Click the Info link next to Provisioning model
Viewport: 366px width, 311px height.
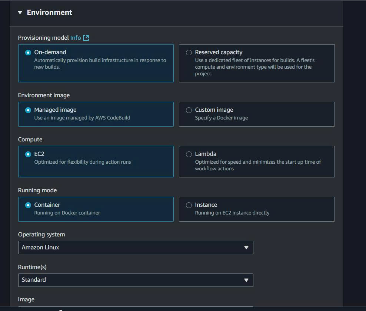coord(75,37)
